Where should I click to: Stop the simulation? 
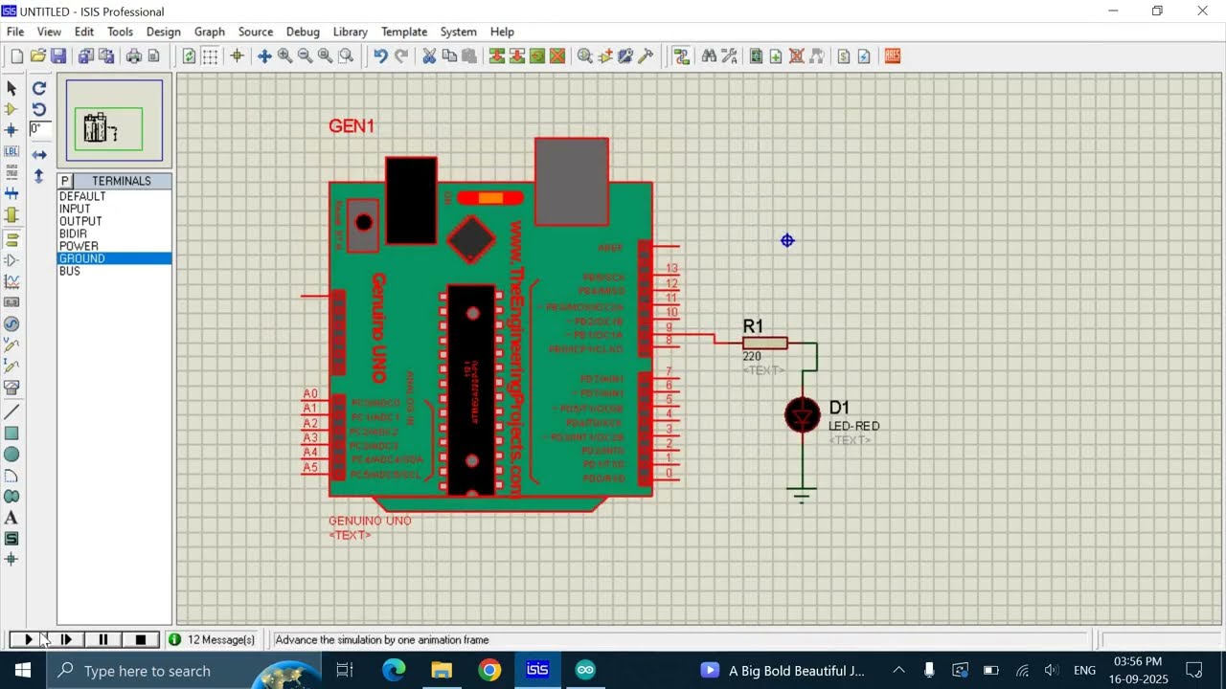pos(141,639)
